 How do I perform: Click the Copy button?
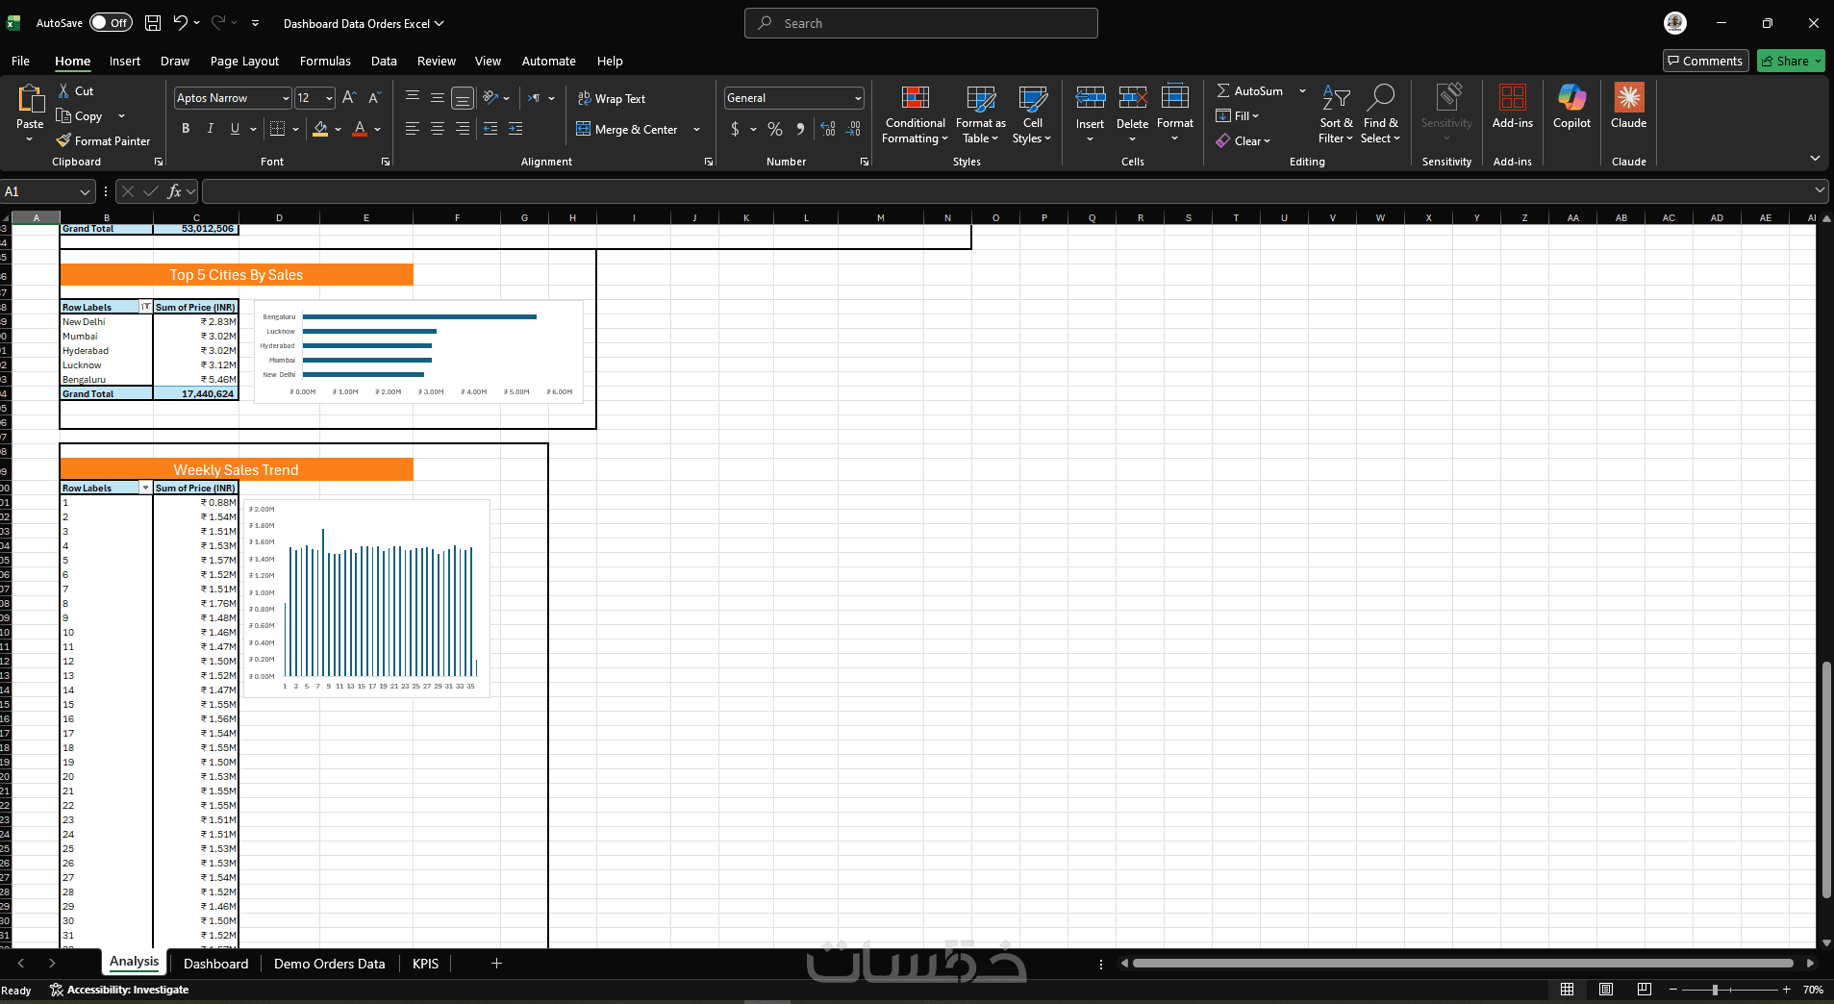click(x=80, y=115)
